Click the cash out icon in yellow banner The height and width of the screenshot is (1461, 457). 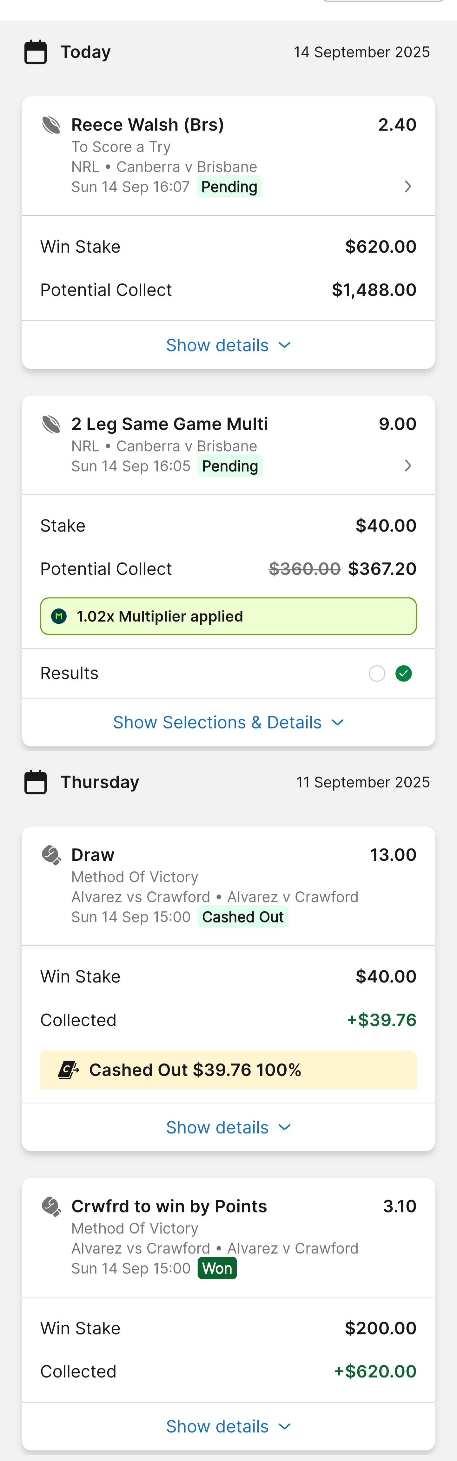coord(69,1070)
